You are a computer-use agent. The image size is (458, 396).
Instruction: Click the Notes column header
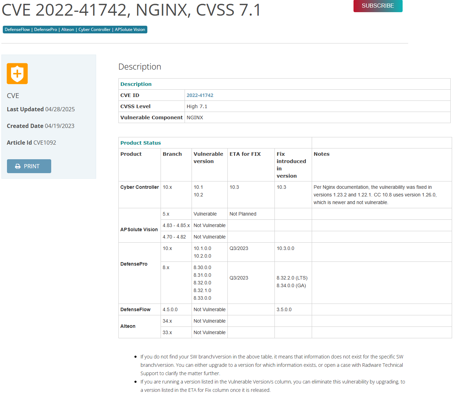(321, 154)
